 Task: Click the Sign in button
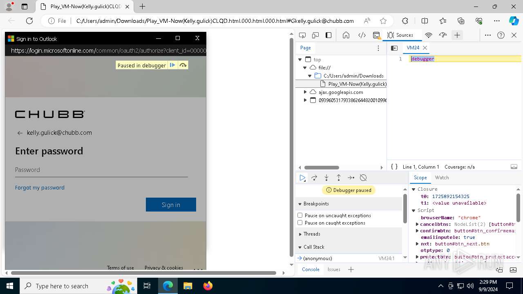(171, 205)
